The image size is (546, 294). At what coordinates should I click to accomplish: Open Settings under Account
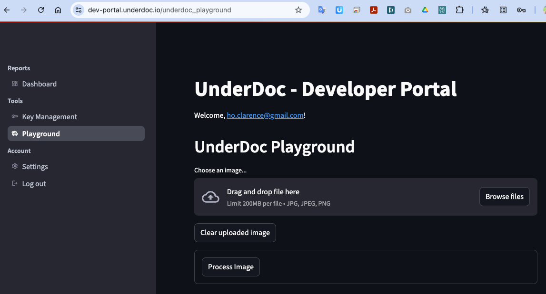[76, 166]
